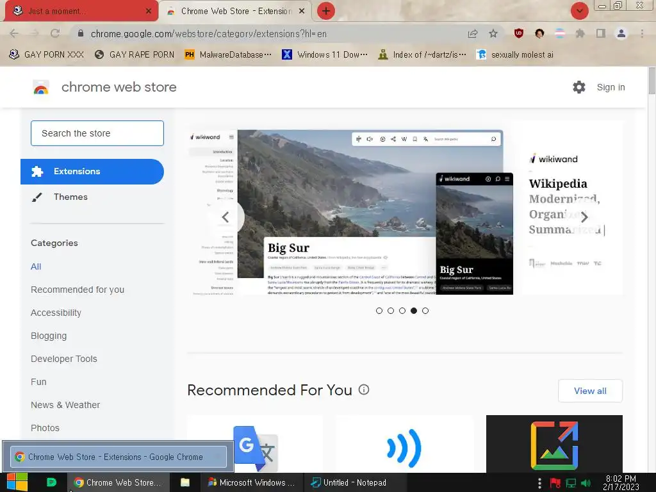Select the third carousel dot
This screenshot has height=492, width=656.
tap(402, 311)
